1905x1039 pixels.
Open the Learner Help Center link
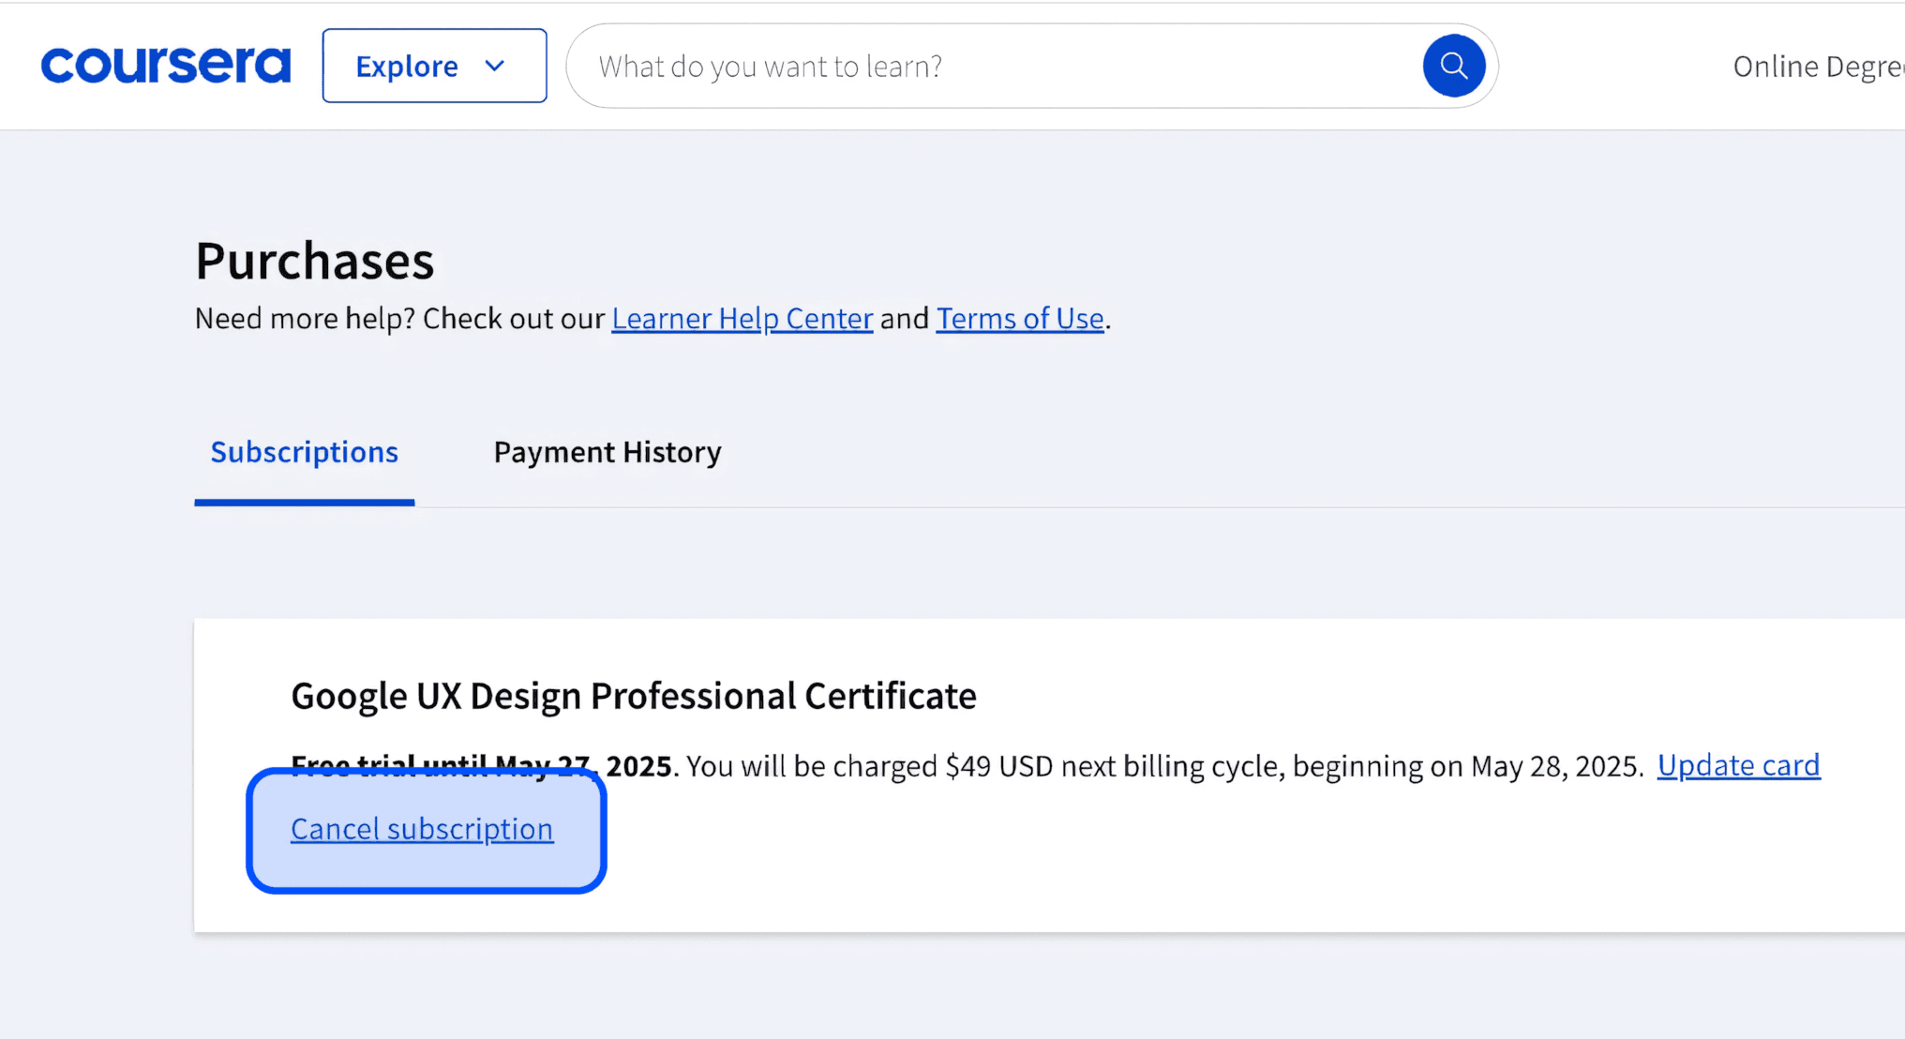[742, 319]
